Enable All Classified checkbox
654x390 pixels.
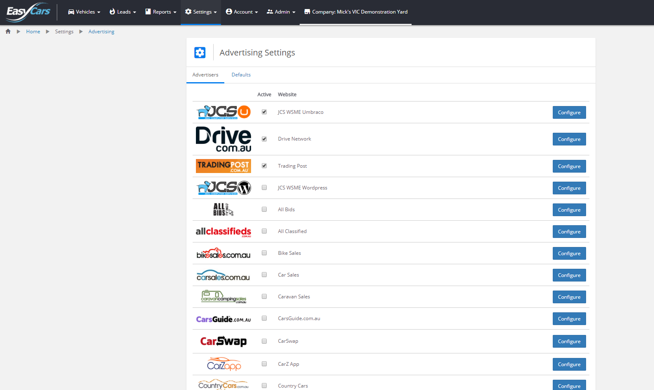(264, 231)
